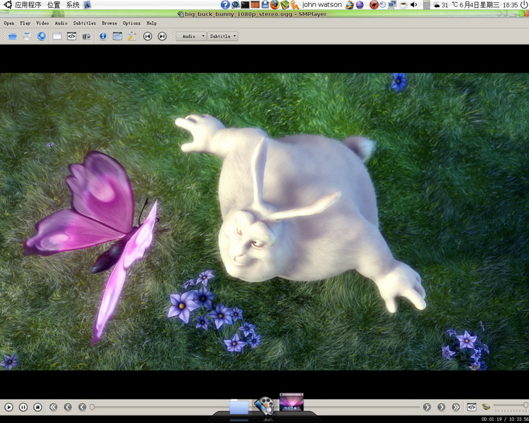Show file information and properties icon
Viewport: 529px width, 423px height.
tap(103, 36)
